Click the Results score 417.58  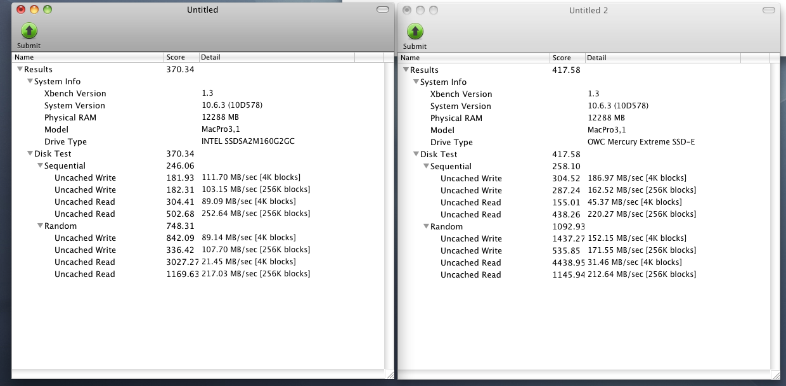pos(566,70)
